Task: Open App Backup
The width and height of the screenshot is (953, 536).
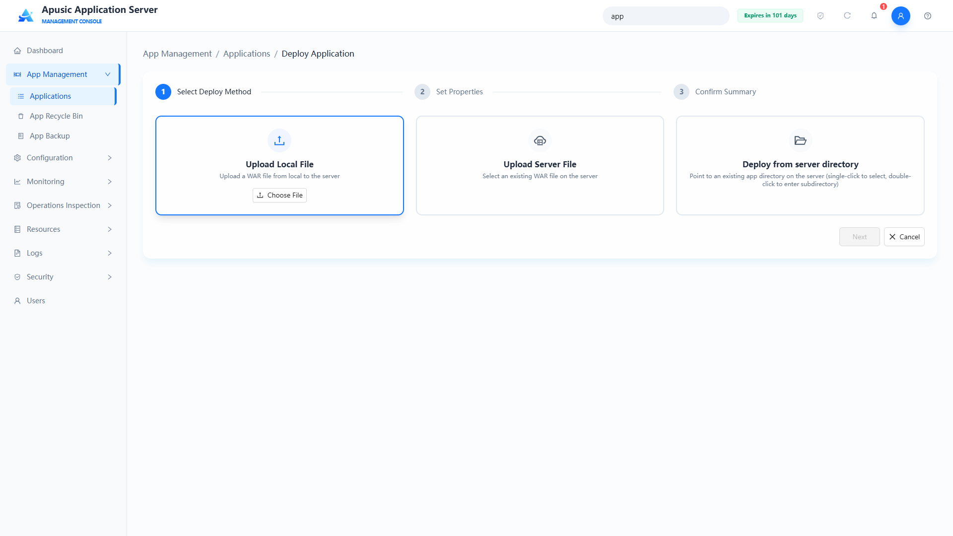Action: click(63, 136)
